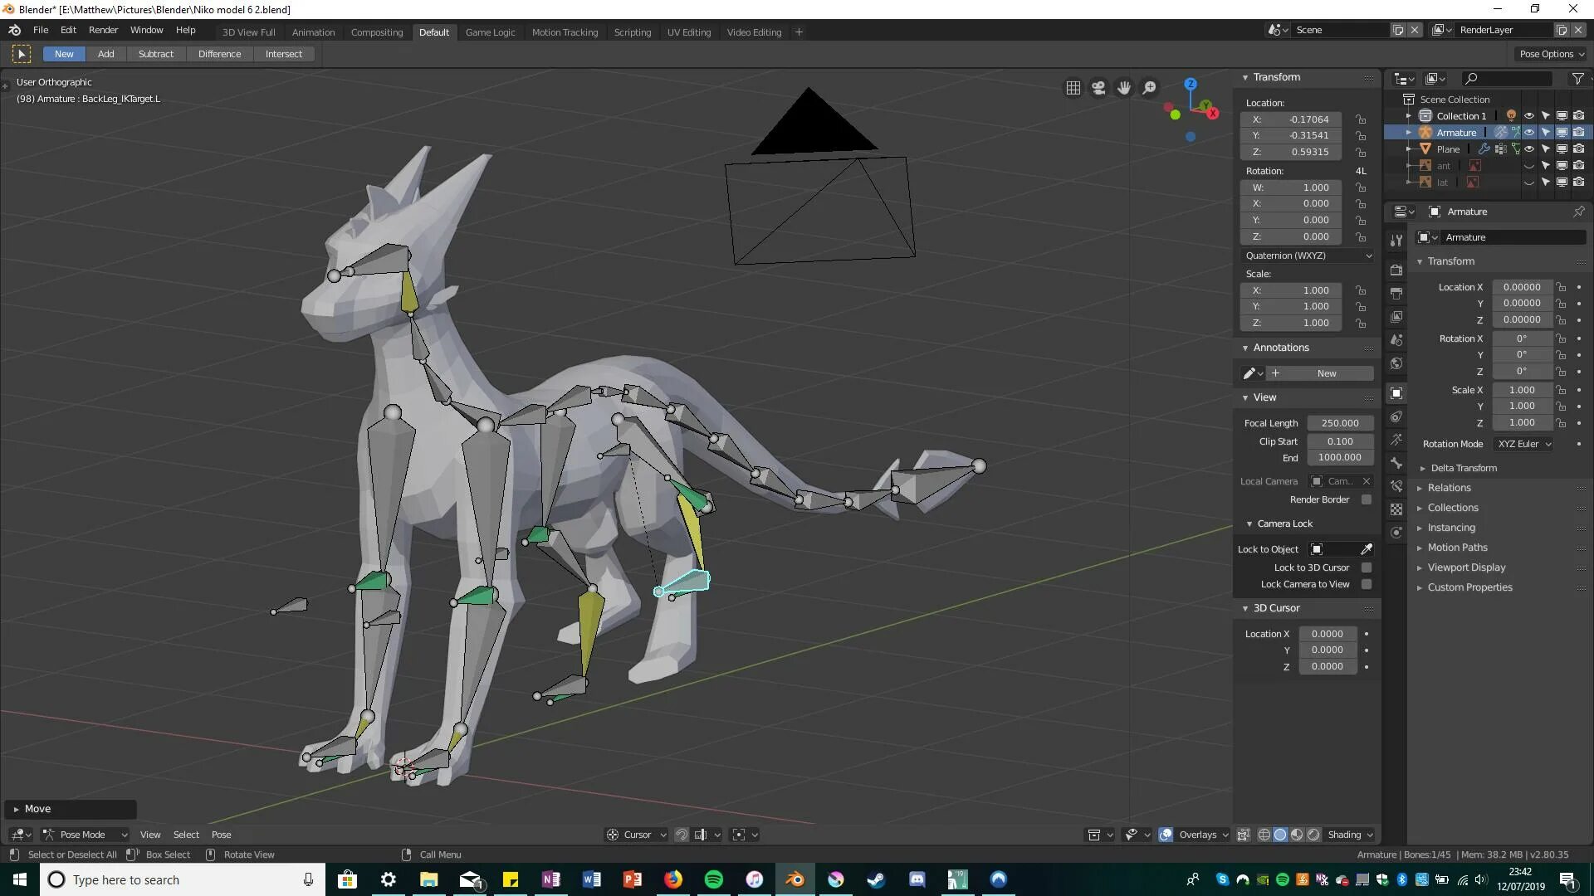
Task: Open Blender from the Windows taskbar
Action: (795, 879)
